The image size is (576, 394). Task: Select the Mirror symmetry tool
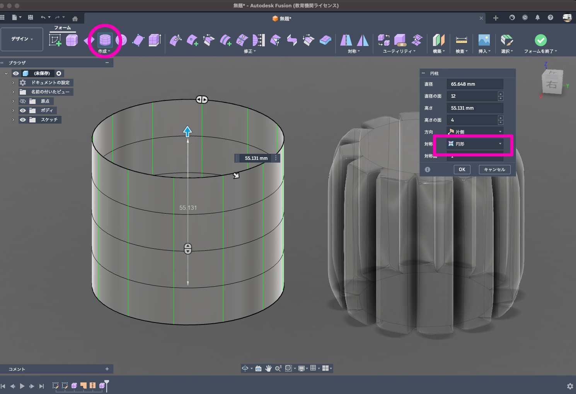coord(346,40)
